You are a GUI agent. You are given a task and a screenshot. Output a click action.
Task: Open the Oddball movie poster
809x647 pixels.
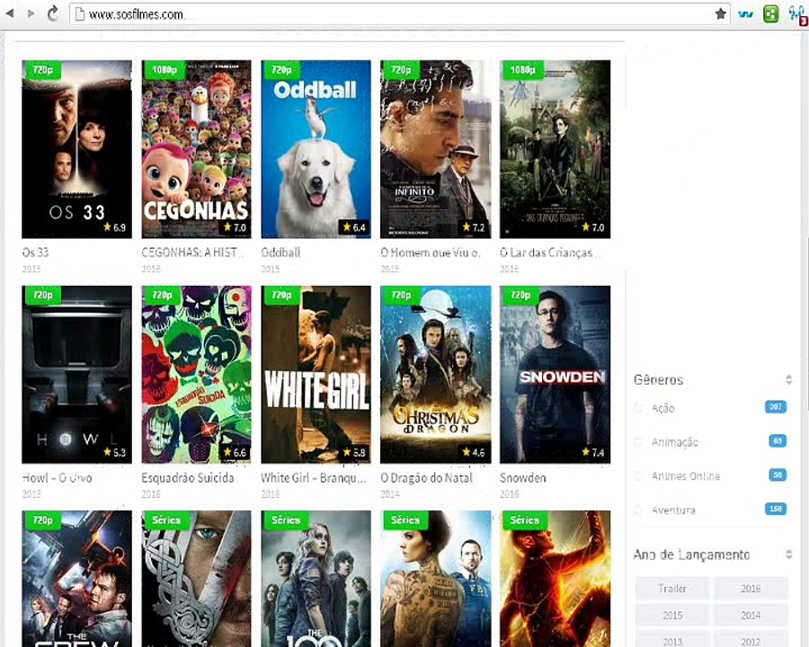click(x=316, y=149)
